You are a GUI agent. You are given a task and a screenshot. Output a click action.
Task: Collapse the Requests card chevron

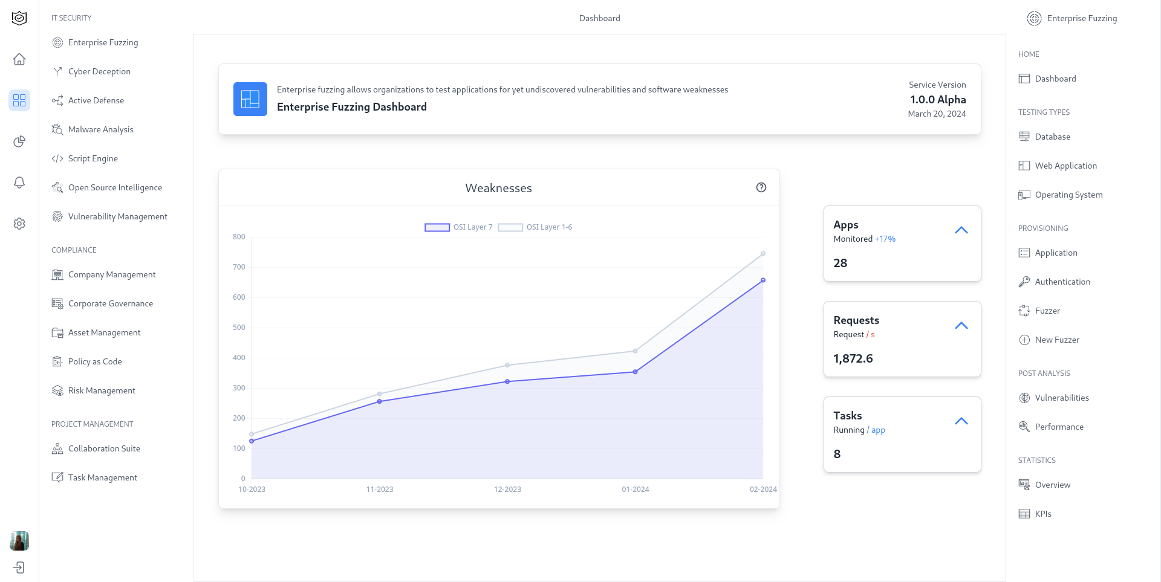tap(961, 326)
